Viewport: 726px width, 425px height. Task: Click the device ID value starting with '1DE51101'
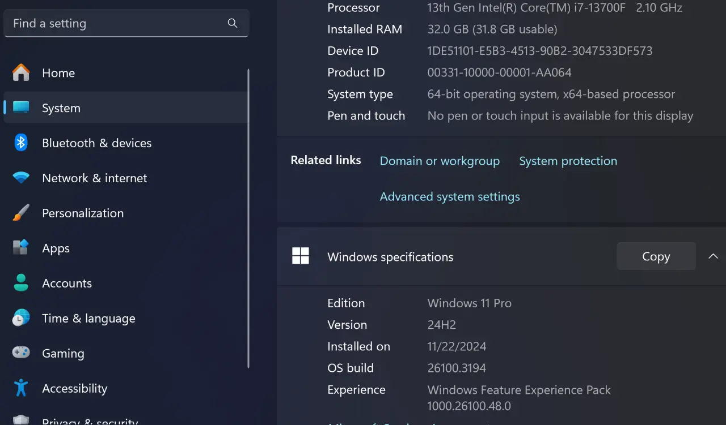(540, 50)
